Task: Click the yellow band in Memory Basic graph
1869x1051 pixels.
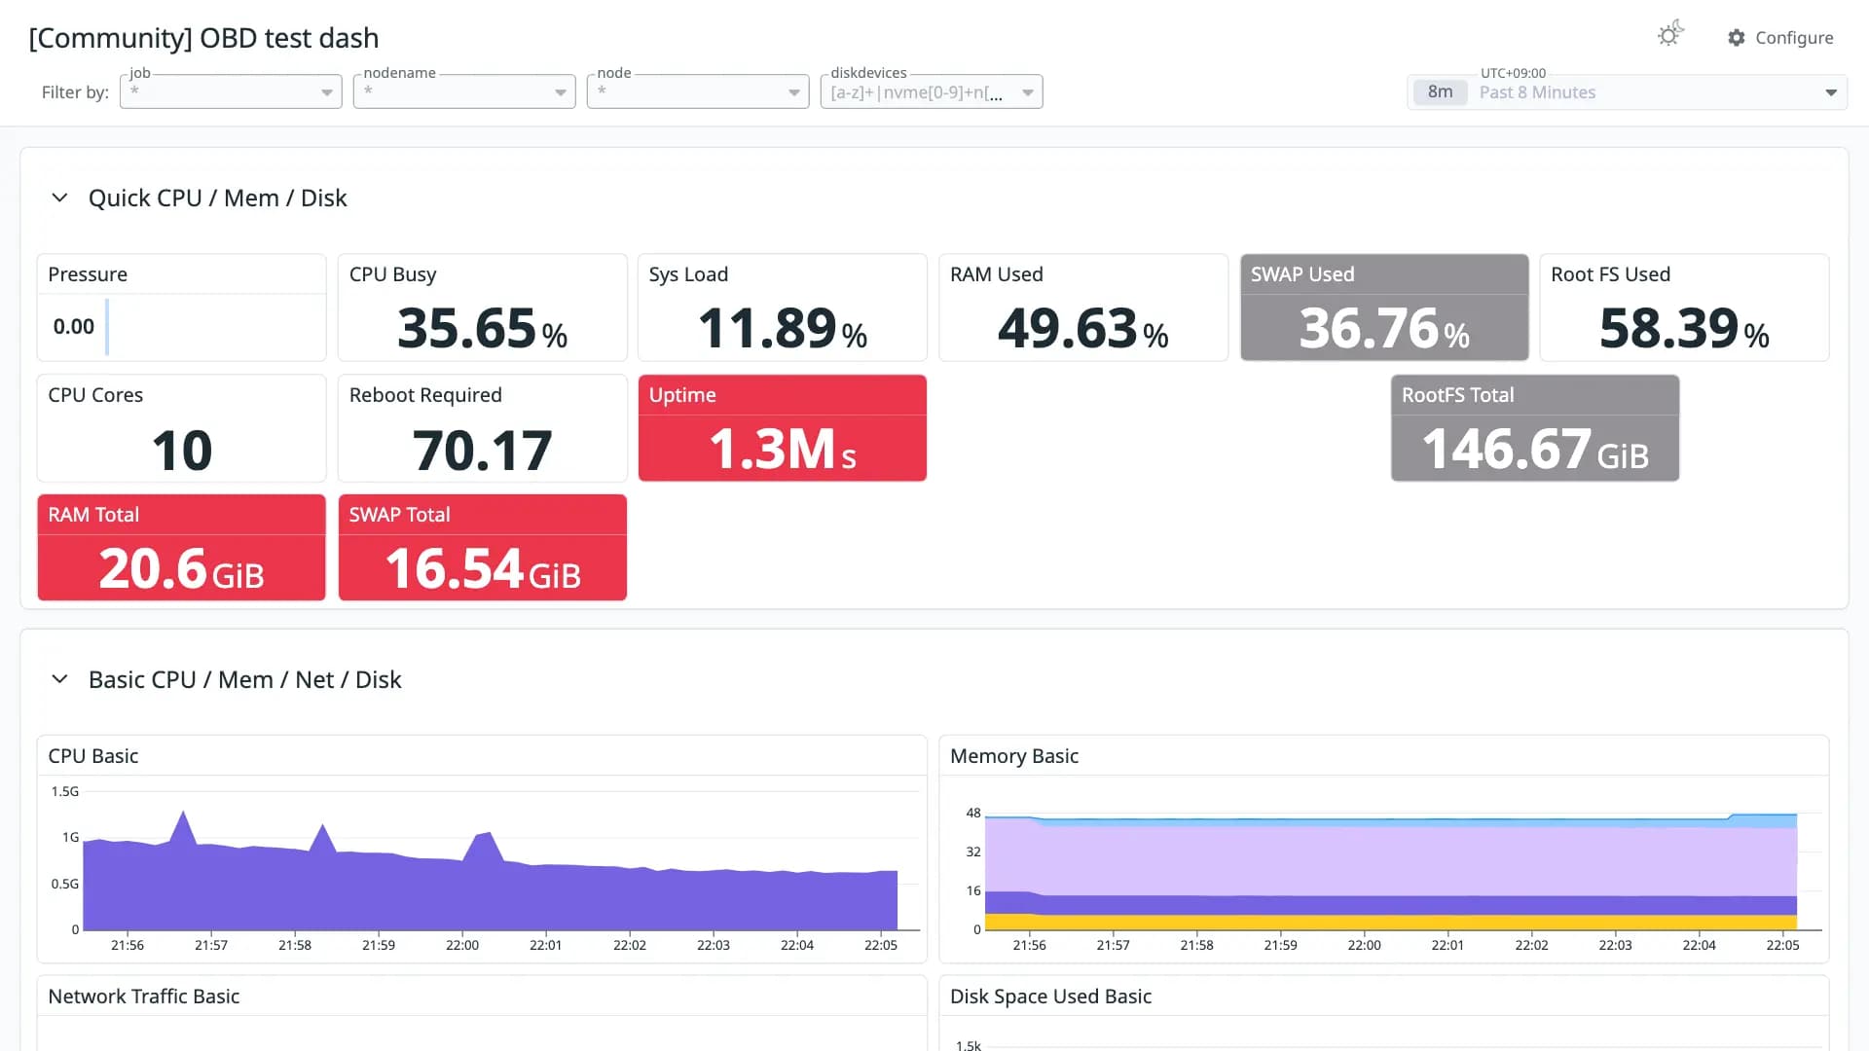Action: (x=1390, y=922)
